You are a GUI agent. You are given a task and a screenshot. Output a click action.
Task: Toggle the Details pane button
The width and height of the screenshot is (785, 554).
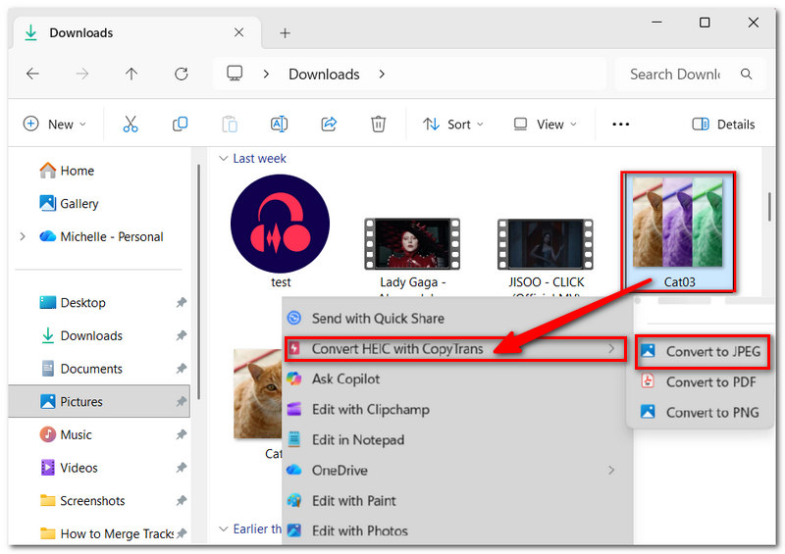(723, 125)
